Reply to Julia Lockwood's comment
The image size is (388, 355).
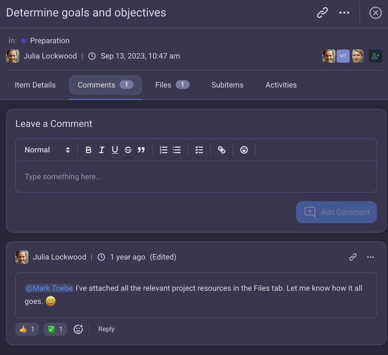106,329
